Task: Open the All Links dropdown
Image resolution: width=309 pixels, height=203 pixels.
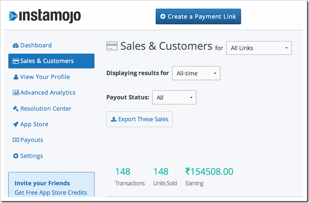Action: (259, 48)
